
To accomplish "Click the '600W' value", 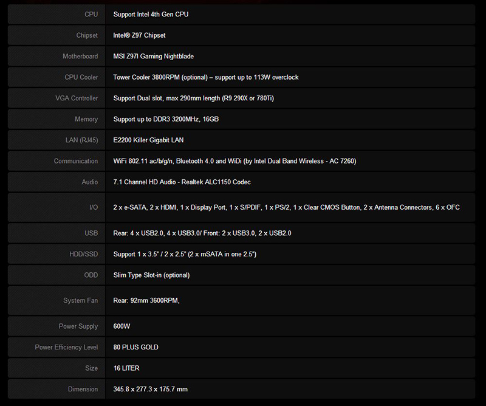I will coord(122,326).
